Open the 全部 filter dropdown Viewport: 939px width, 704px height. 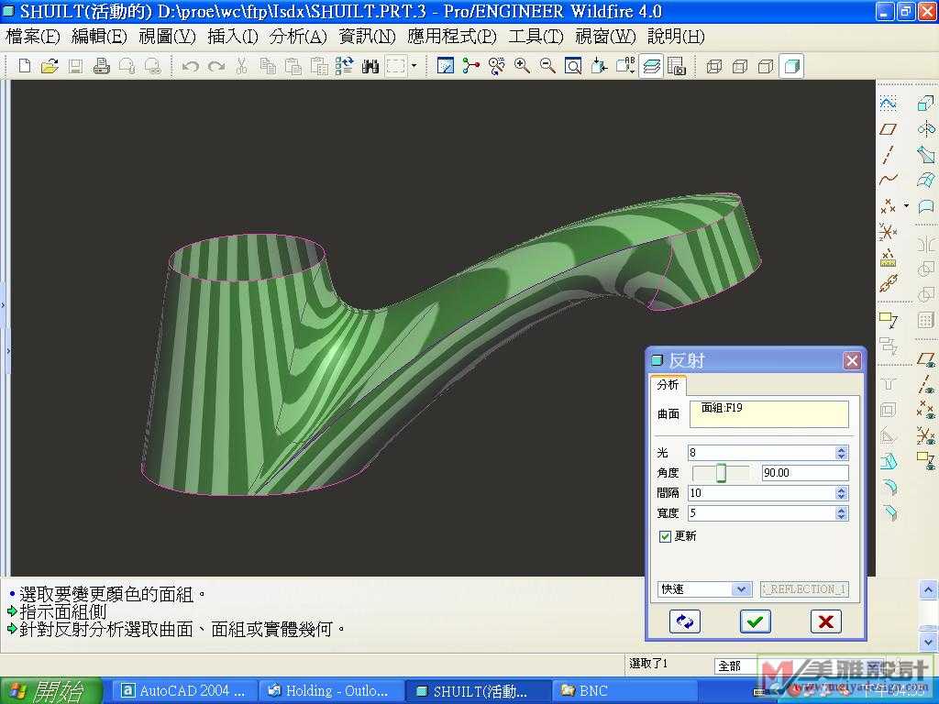tap(735, 665)
